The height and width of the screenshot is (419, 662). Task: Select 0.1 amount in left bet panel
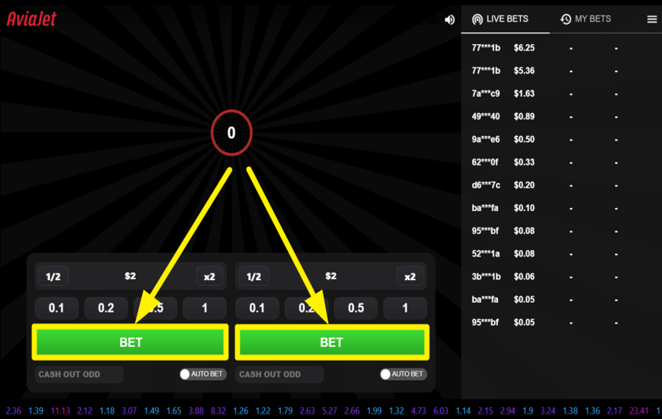57,308
